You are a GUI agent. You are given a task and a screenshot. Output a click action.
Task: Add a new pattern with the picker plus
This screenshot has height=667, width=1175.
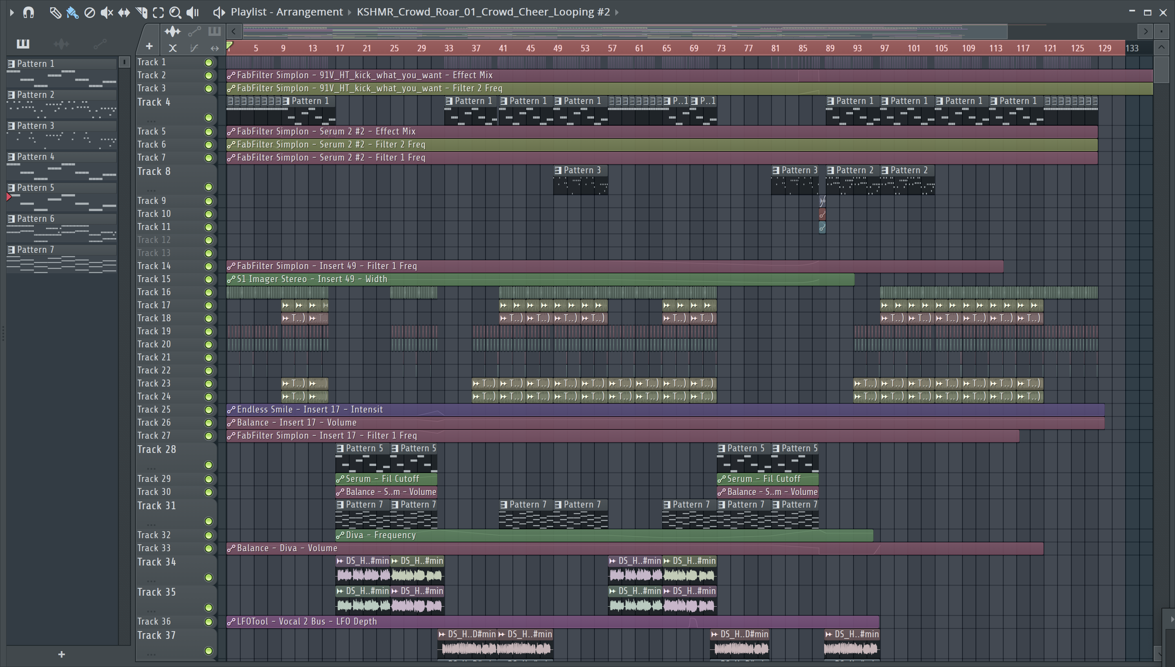click(x=62, y=655)
